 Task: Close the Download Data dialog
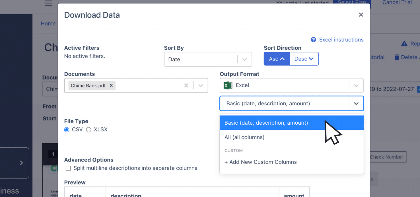tap(361, 14)
